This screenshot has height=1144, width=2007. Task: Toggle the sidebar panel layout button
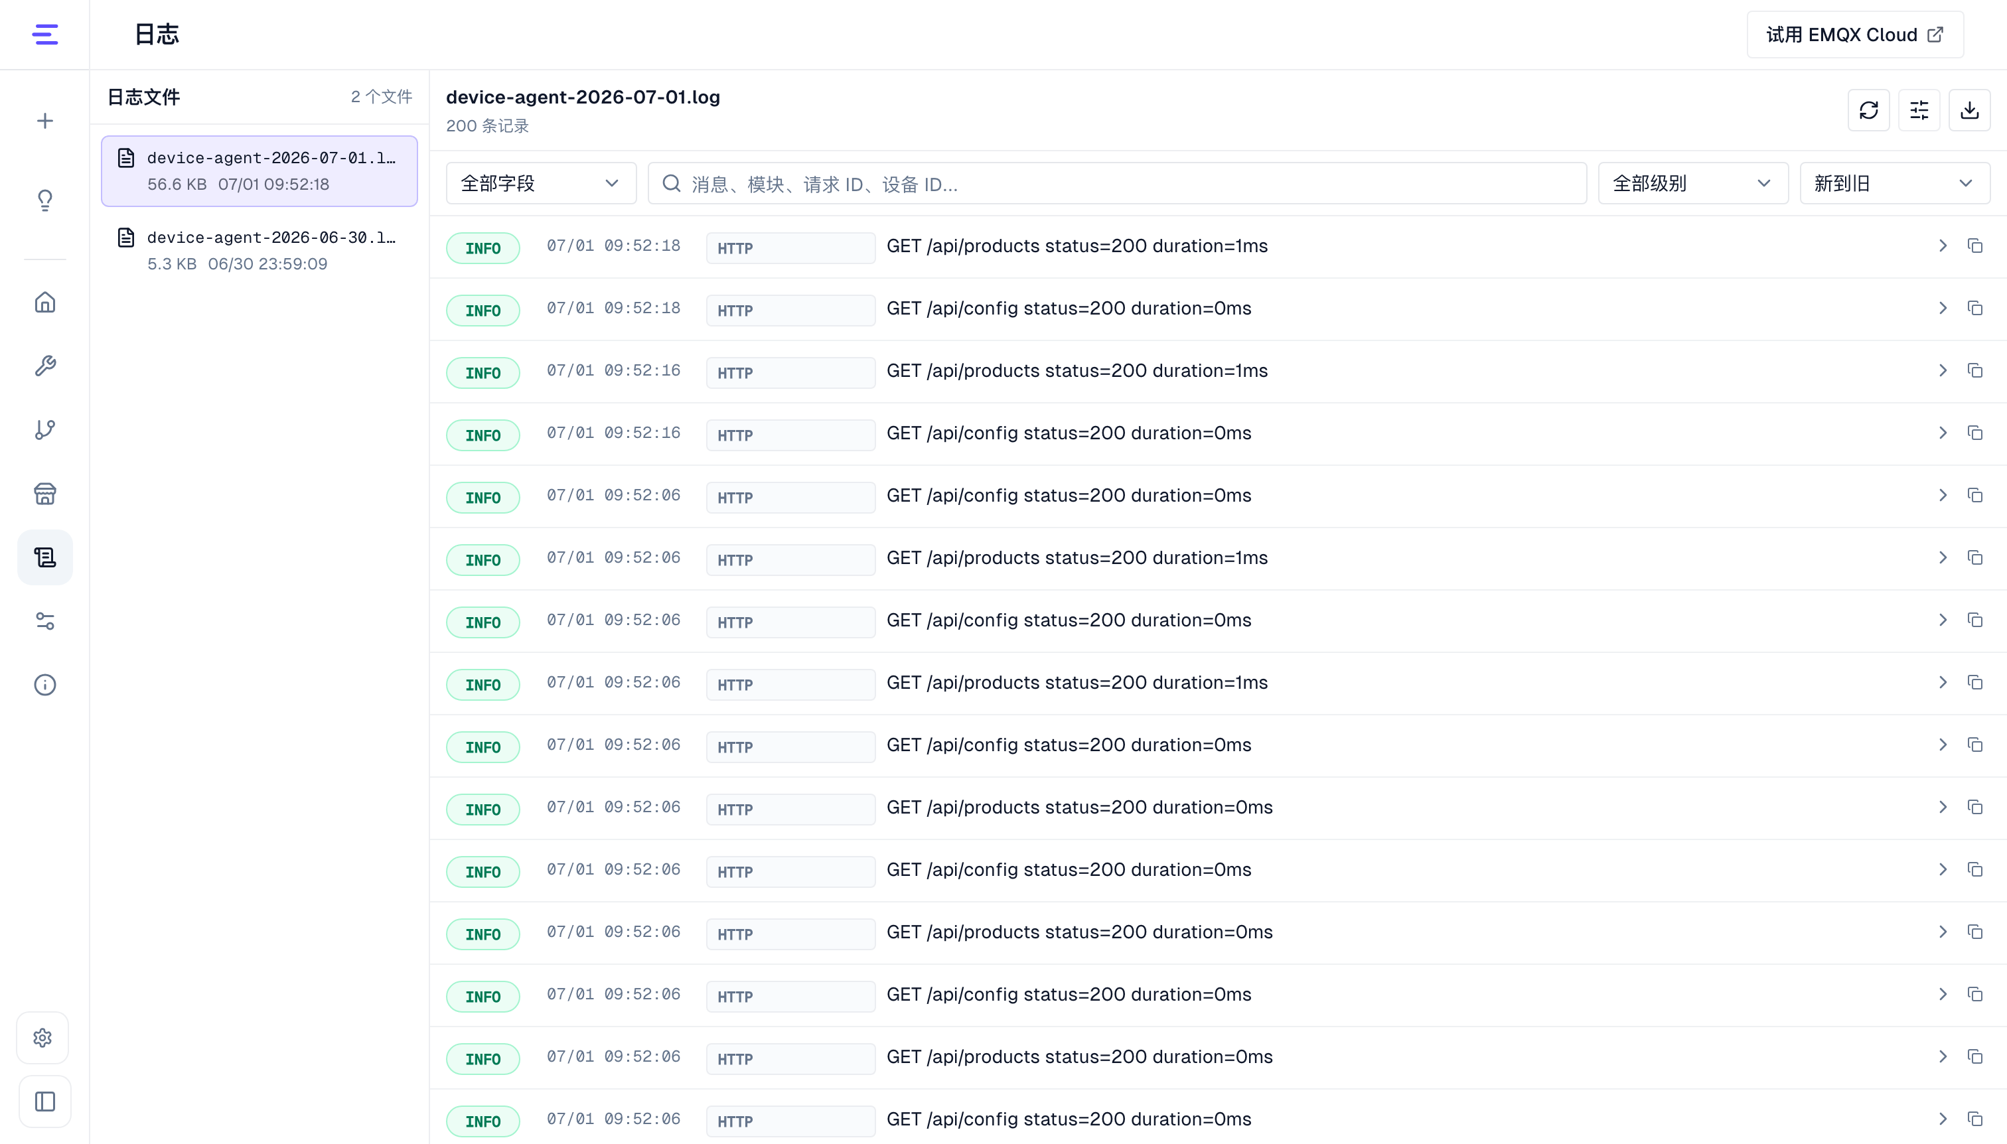pos(44,1102)
